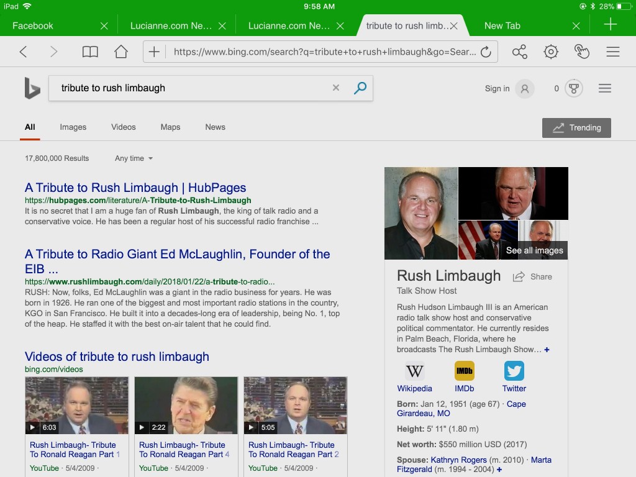Screen dimensions: 636x477
Task: Open the Kathryn Rogers spouse link
Action: [458, 460]
